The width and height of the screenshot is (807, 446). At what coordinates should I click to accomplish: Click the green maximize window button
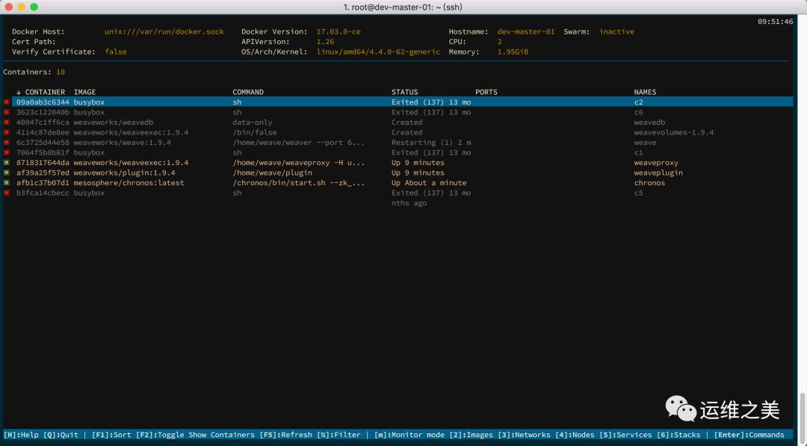[x=34, y=7]
